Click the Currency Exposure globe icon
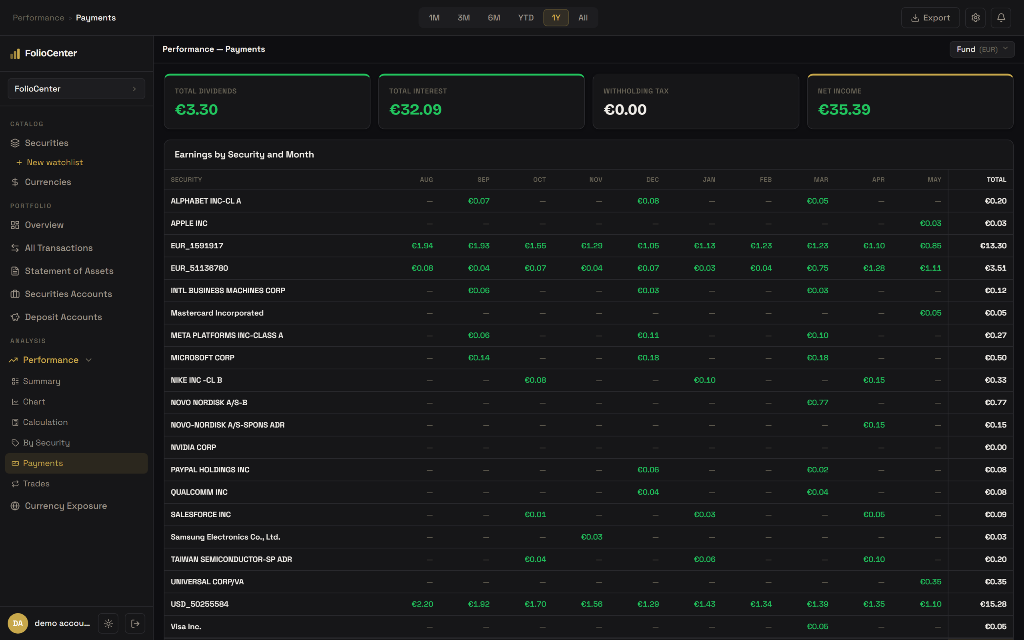The height and width of the screenshot is (640, 1024). click(15, 506)
